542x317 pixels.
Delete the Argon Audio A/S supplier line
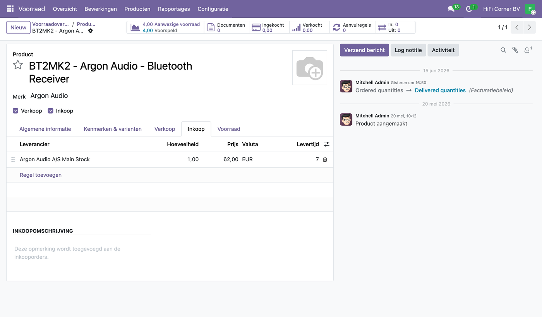pyautogui.click(x=325, y=159)
